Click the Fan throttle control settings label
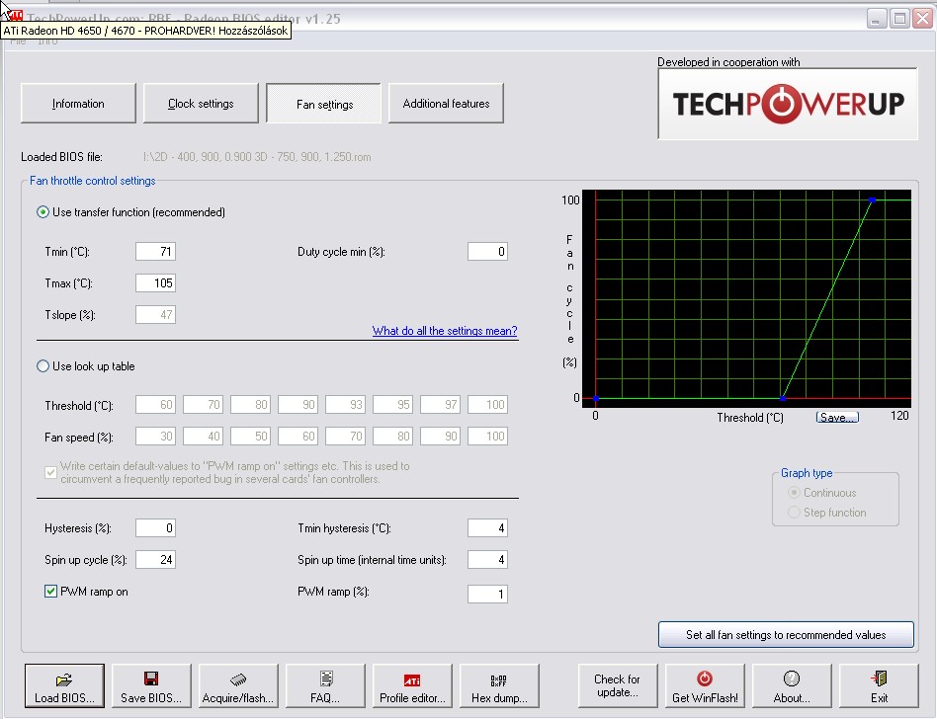The image size is (937, 719). [x=93, y=181]
